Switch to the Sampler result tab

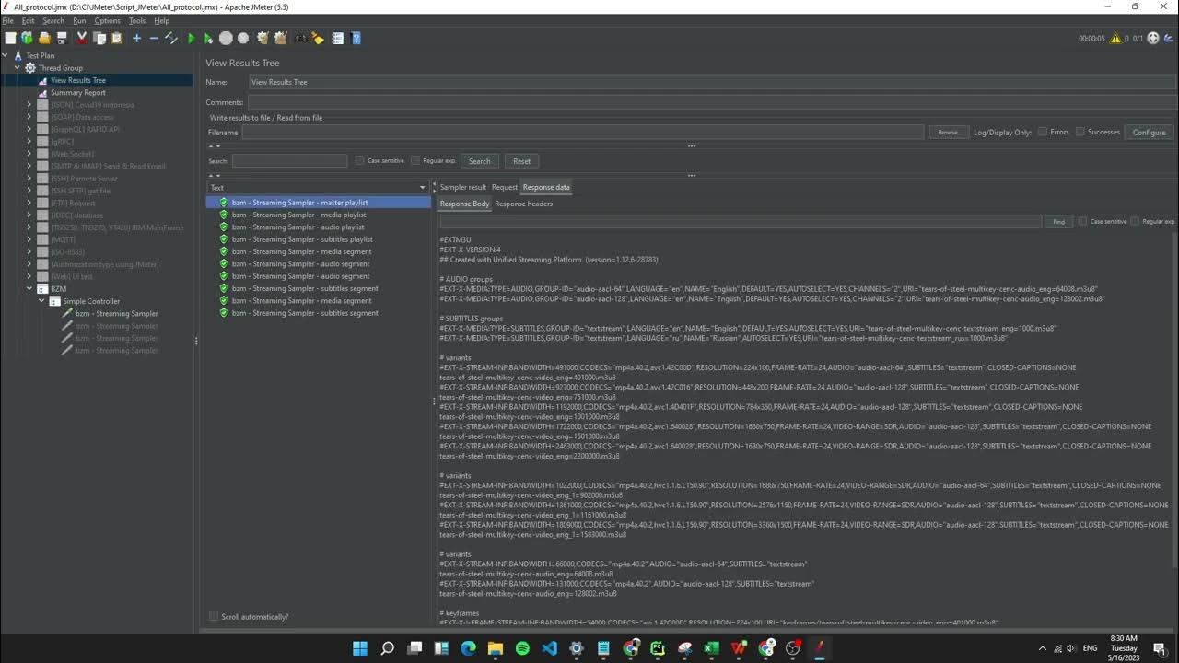pos(462,187)
